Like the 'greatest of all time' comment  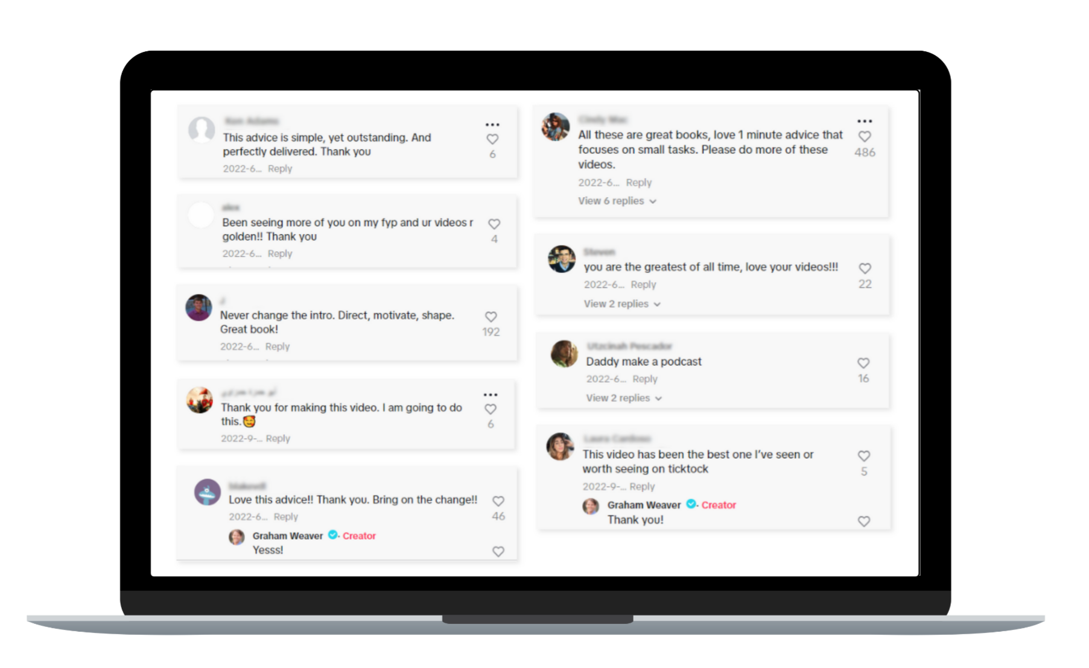pyautogui.click(x=865, y=268)
